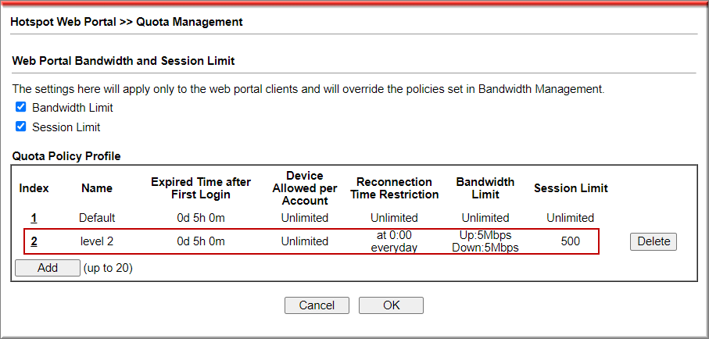Open quota profile index 2
The height and width of the screenshot is (339, 709).
click(34, 242)
